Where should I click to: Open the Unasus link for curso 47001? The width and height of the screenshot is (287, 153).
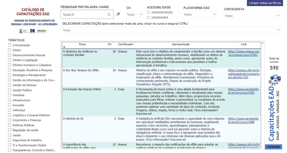[243, 53]
